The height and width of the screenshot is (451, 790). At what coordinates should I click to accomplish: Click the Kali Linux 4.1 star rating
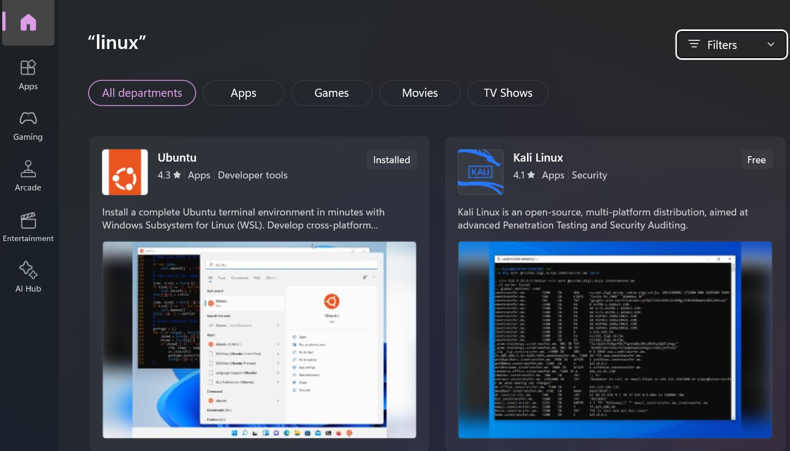[525, 175]
